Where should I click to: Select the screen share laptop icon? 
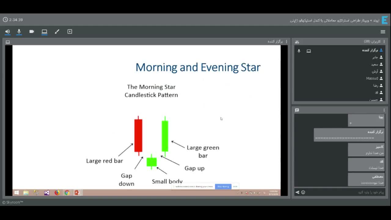(x=44, y=31)
